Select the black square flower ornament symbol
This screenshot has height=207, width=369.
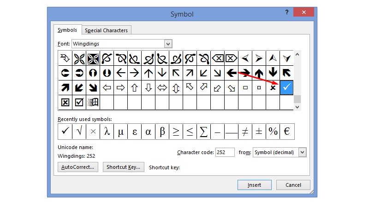click(x=93, y=58)
